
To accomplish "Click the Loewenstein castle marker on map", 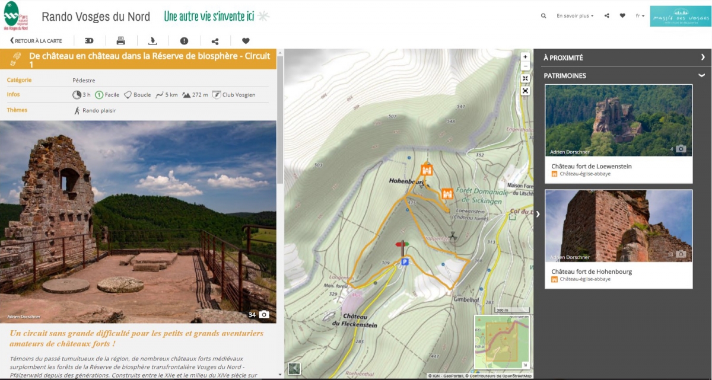I will (x=447, y=194).
